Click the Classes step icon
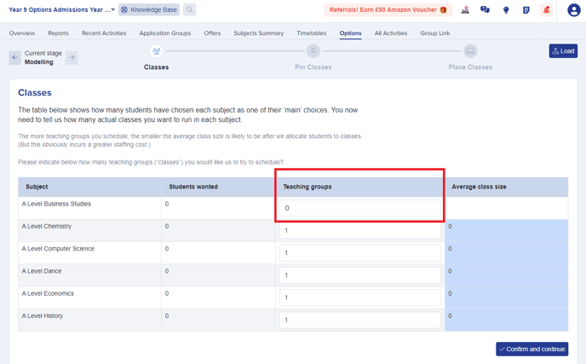The height and width of the screenshot is (364, 586). pyautogui.click(x=156, y=51)
